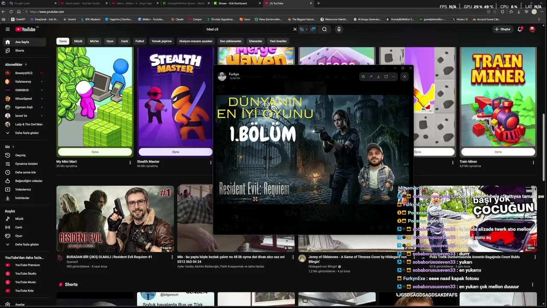
Task: Open YouTube Kids link
Action: pyautogui.click(x=24, y=290)
